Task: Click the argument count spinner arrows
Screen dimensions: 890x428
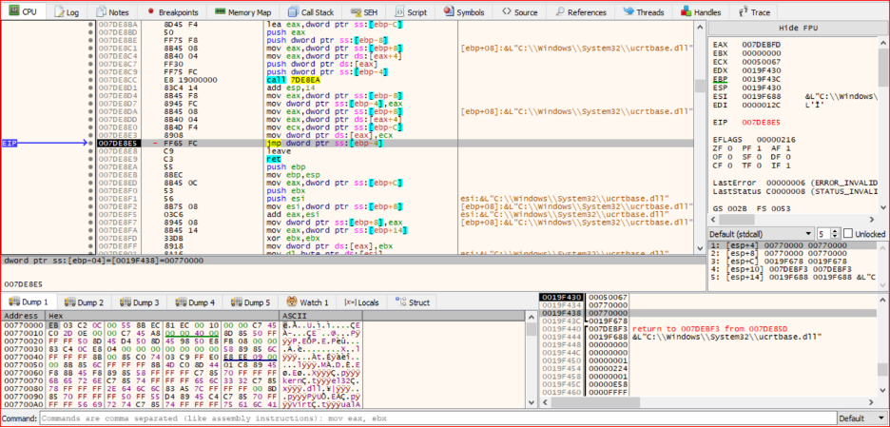Action: click(x=835, y=234)
